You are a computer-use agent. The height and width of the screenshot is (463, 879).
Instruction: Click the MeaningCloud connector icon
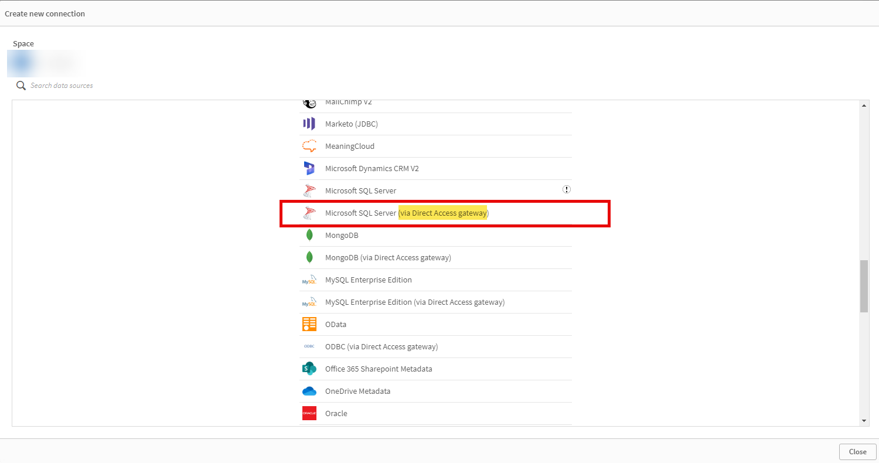point(309,146)
